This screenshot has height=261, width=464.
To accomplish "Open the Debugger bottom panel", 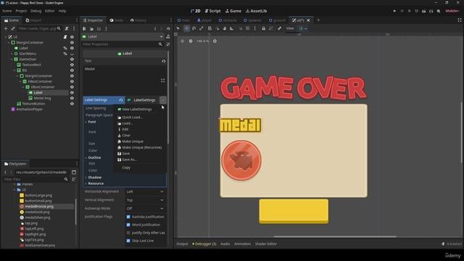I will click(204, 244).
